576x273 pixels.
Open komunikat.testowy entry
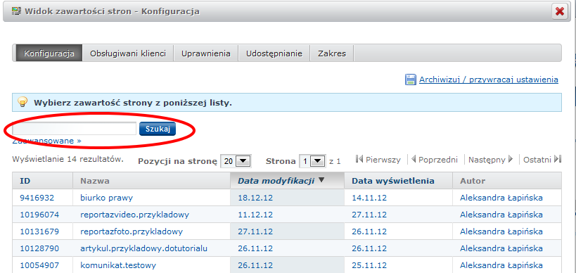tap(118, 265)
